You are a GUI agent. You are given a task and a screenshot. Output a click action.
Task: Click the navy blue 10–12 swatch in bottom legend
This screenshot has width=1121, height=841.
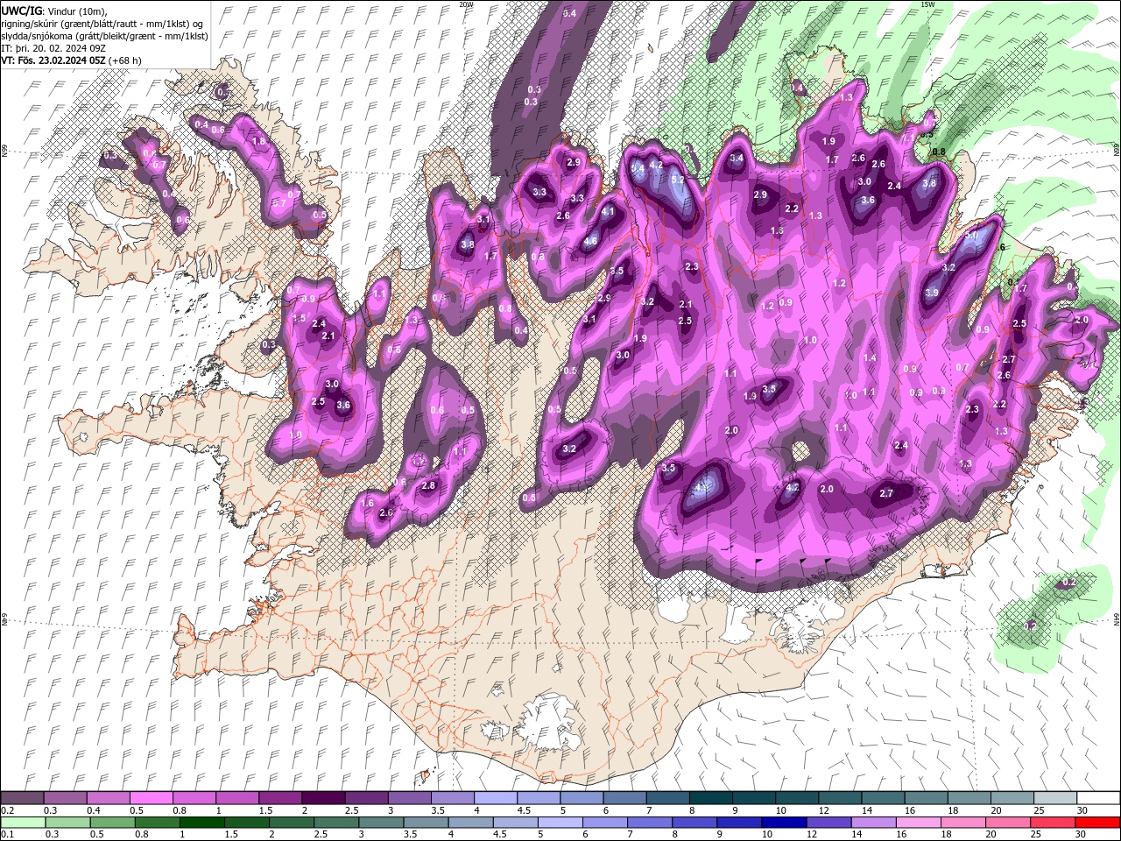point(783,823)
